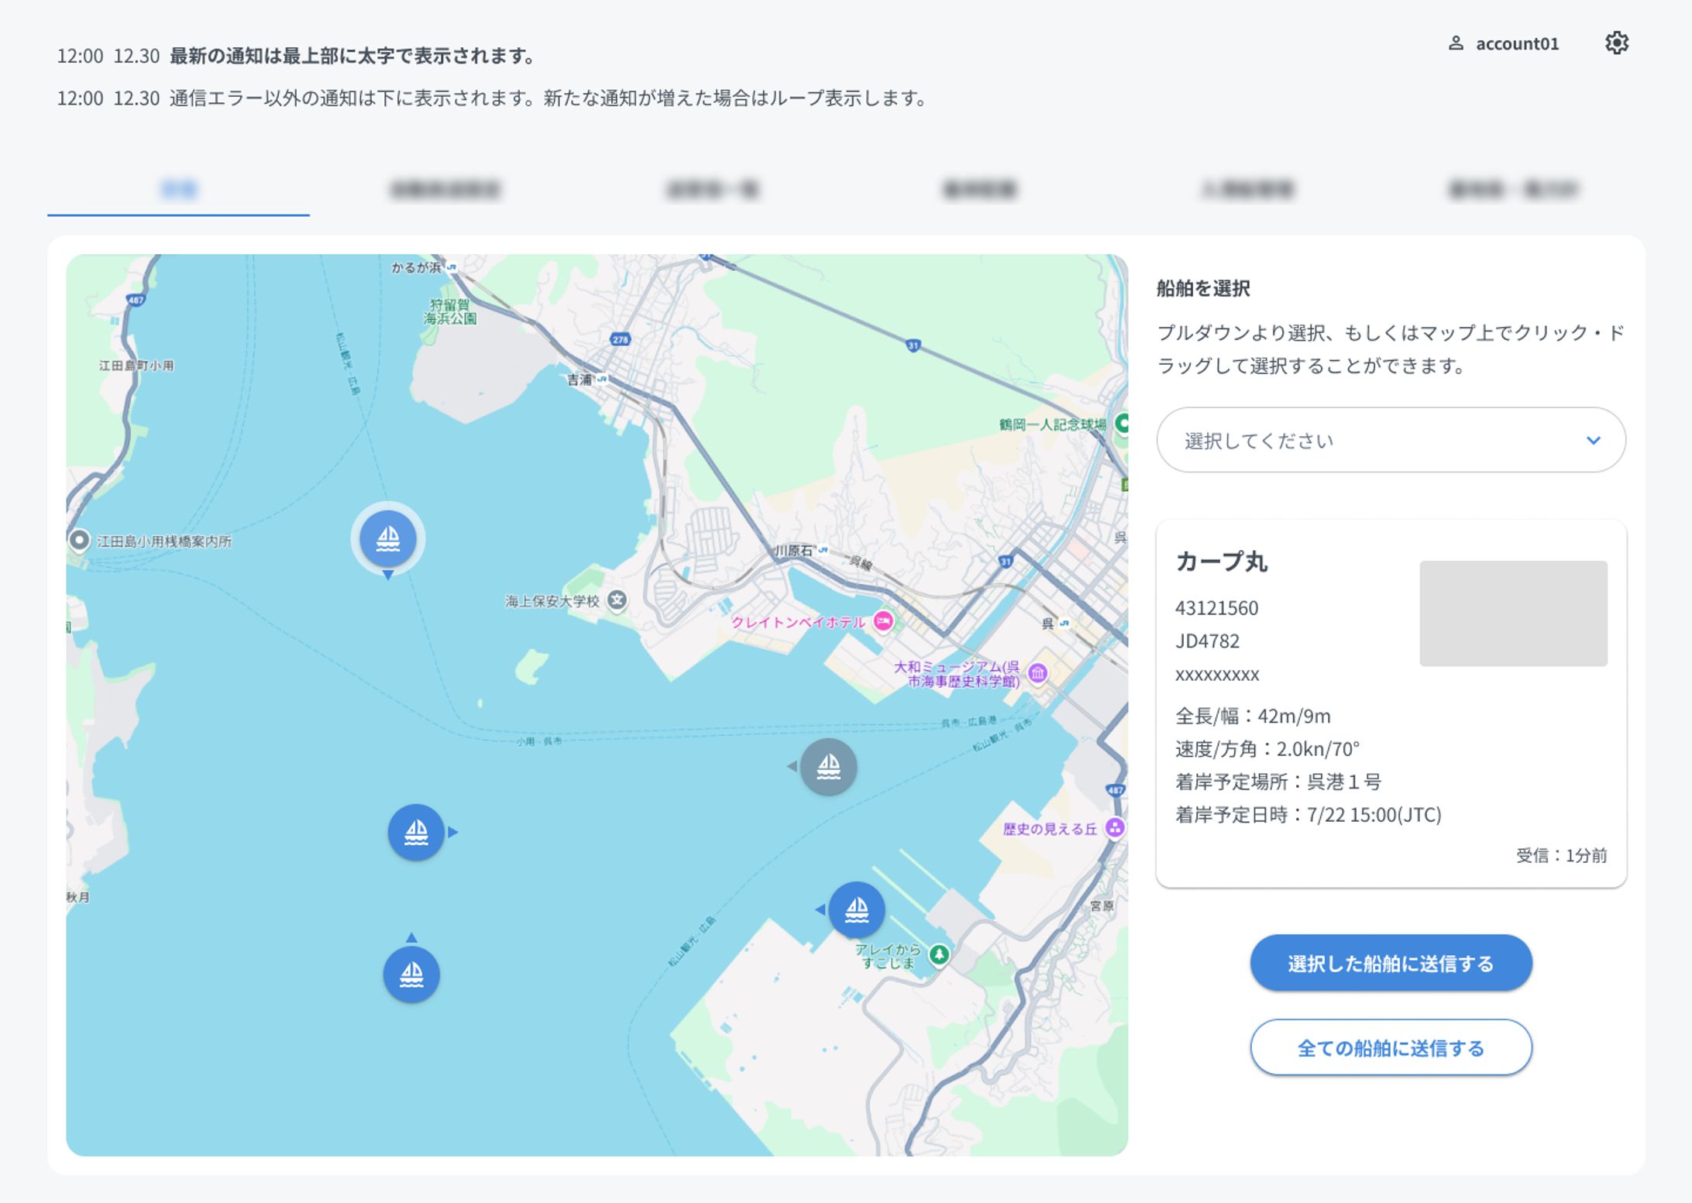Switch to the active blue-underlined tab

179,189
